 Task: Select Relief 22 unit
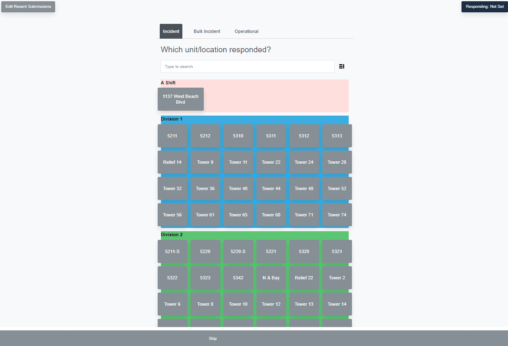pyautogui.click(x=304, y=278)
